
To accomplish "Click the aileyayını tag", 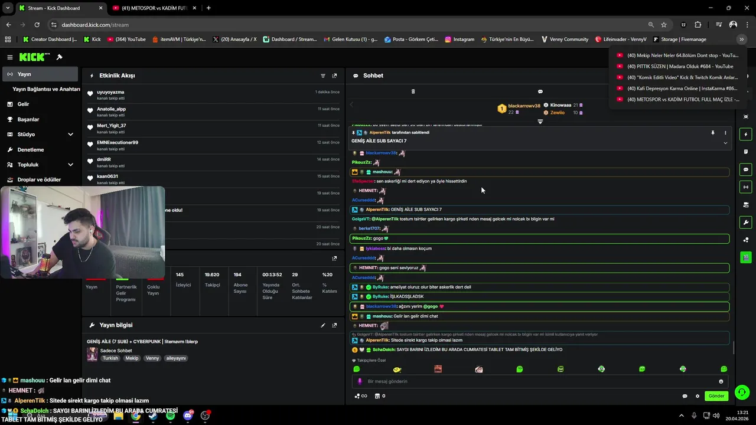I will pyautogui.click(x=176, y=358).
